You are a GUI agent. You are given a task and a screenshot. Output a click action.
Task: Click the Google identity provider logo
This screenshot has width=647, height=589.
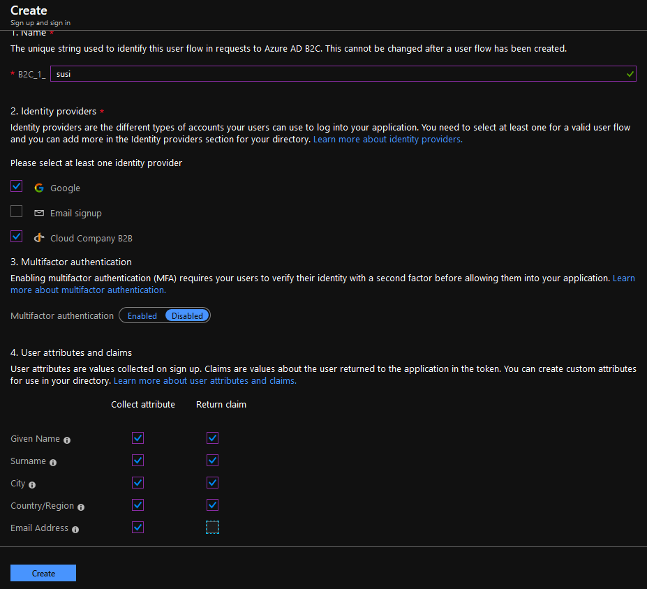click(x=38, y=188)
